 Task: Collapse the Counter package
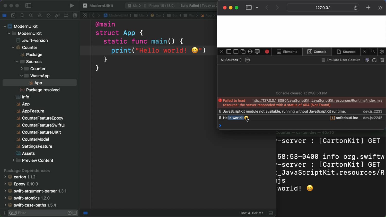[13, 47]
